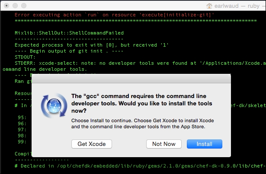Click the 'STDERR: xcode-select: note' line
This screenshot has width=266, height=174.
(140, 63)
